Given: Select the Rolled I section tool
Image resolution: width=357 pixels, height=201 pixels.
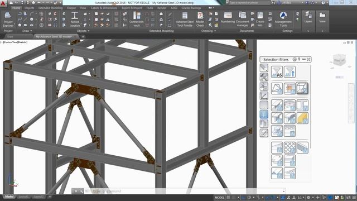Looking at the screenshot, I should (75, 20).
